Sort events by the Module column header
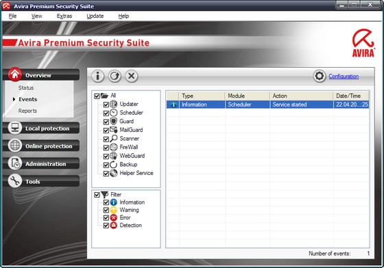This screenshot has height=268, width=384. point(248,96)
